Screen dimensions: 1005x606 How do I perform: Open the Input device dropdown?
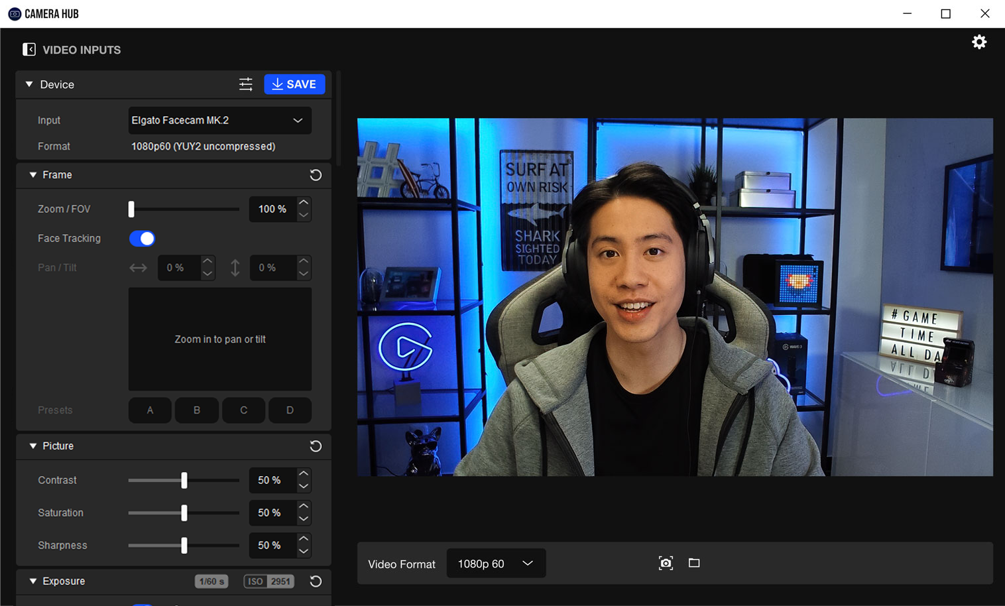[220, 121]
